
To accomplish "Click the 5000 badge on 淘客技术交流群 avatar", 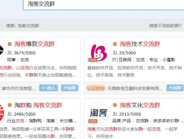I will [93, 60].
